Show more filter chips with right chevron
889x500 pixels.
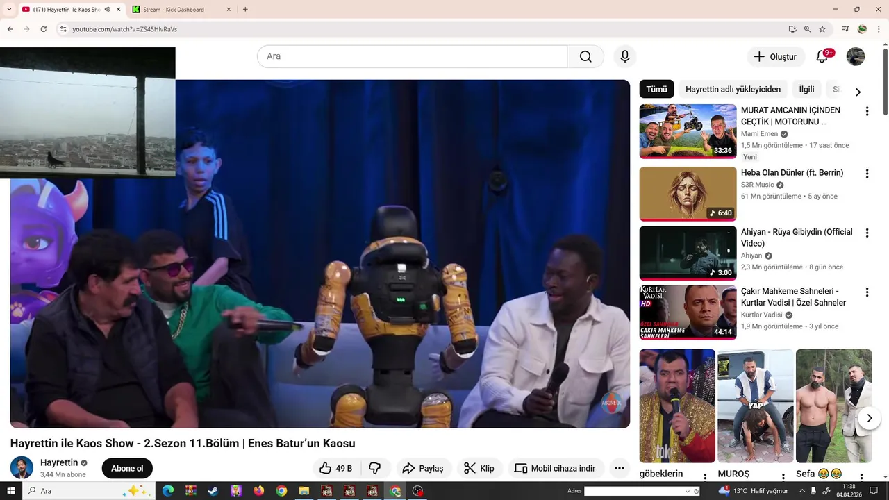pos(858,92)
